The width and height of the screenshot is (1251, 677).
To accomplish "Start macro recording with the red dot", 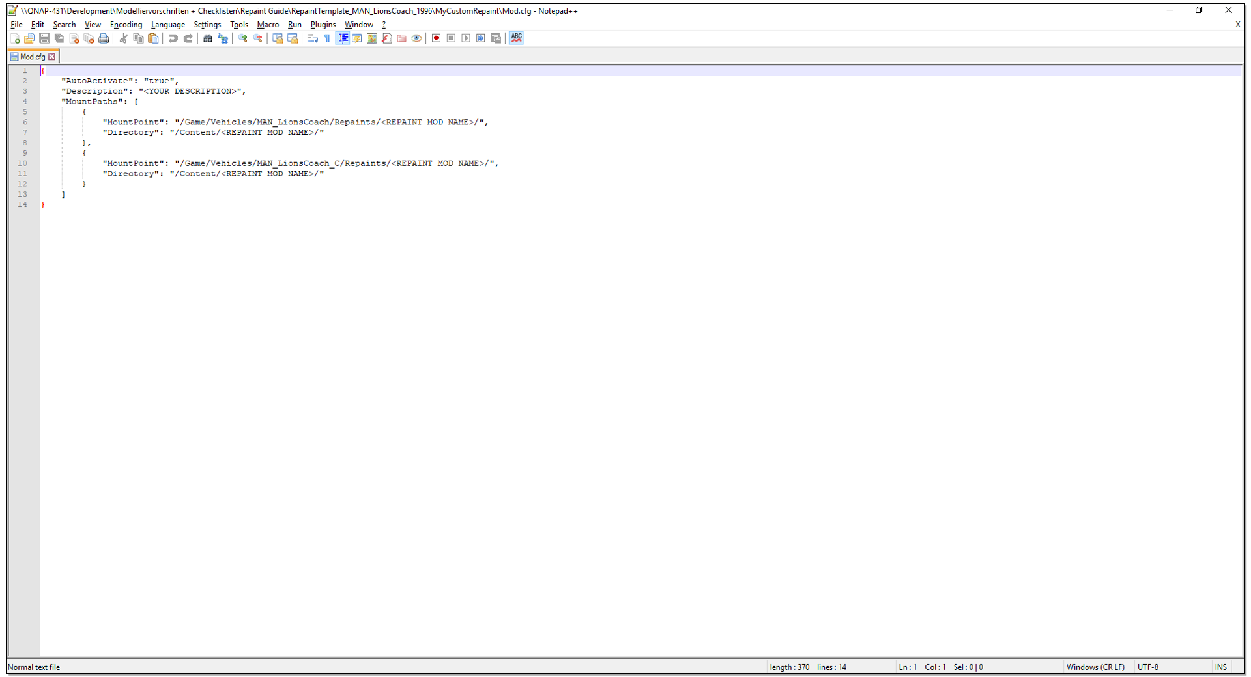I will tap(437, 38).
